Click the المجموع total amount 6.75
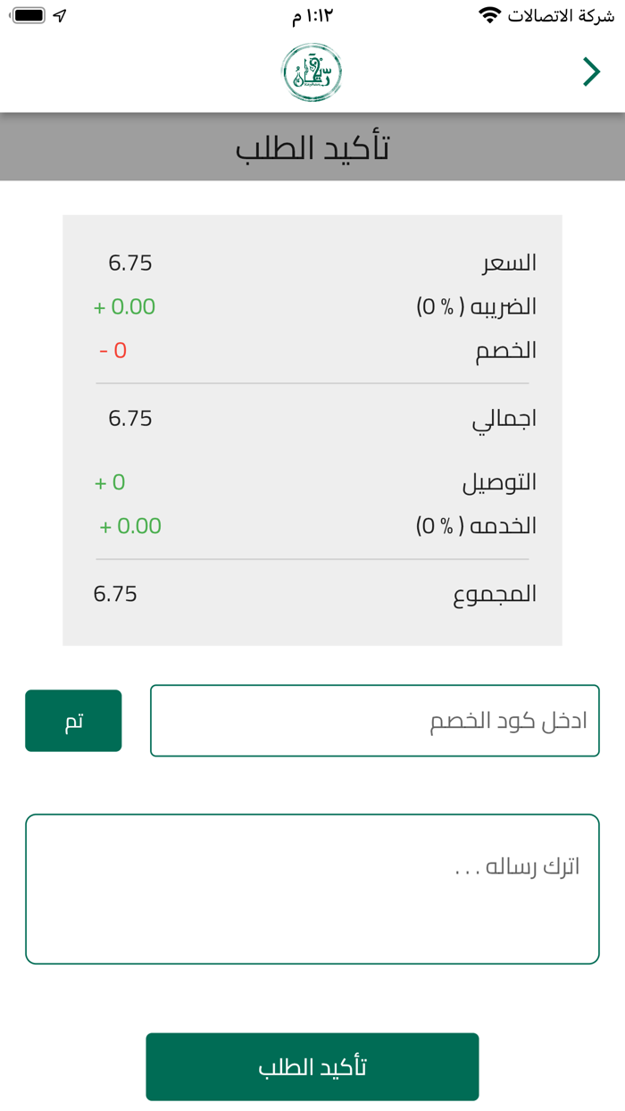625x1111 pixels. pyautogui.click(x=116, y=593)
